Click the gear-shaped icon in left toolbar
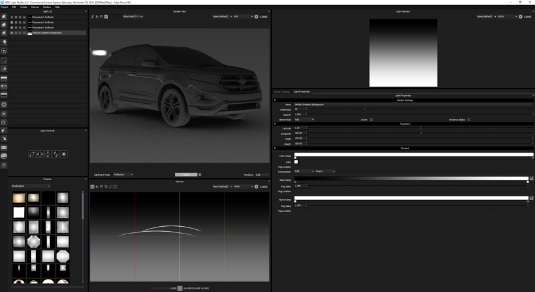The image size is (535, 292). (x=4, y=104)
